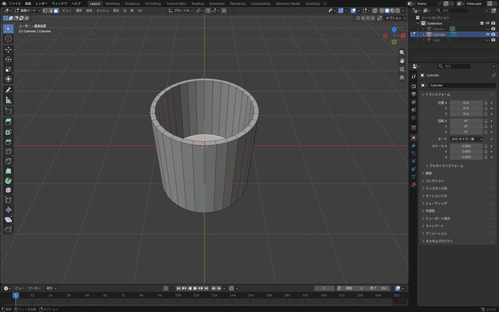Toggle proportional editing button
Image resolution: width=499 pixels, height=312 pixels.
[224, 10]
